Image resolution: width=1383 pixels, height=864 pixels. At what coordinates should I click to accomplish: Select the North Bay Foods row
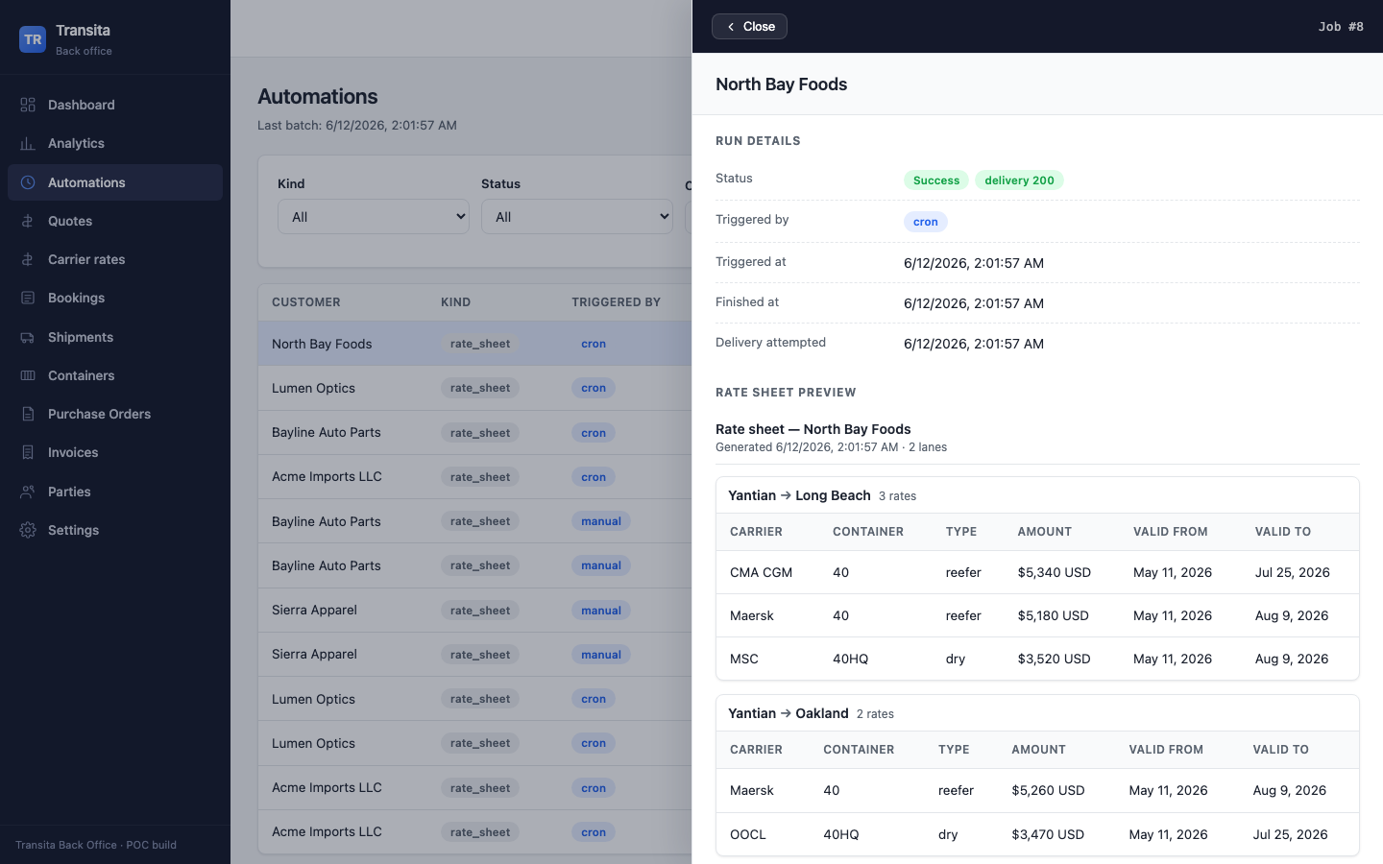tap(474, 344)
